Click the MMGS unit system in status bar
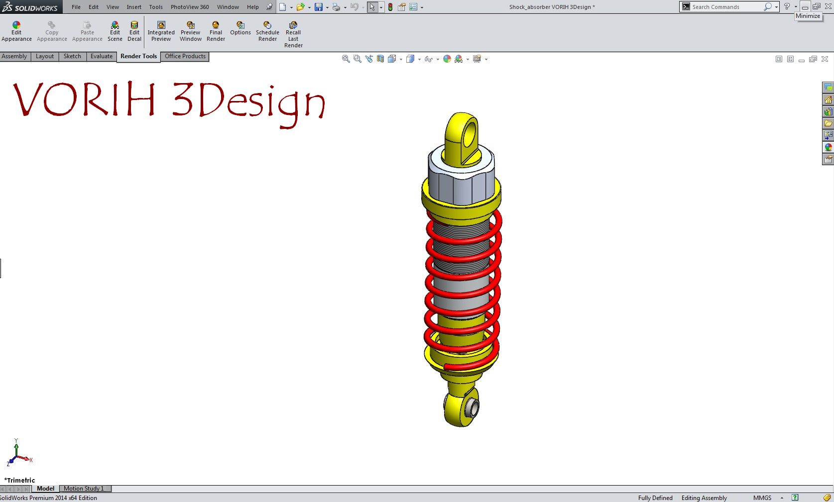Image resolution: width=834 pixels, height=502 pixels. pyautogui.click(x=762, y=498)
